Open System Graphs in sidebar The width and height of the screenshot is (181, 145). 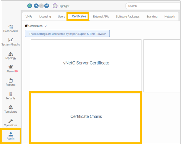(x=11, y=42)
